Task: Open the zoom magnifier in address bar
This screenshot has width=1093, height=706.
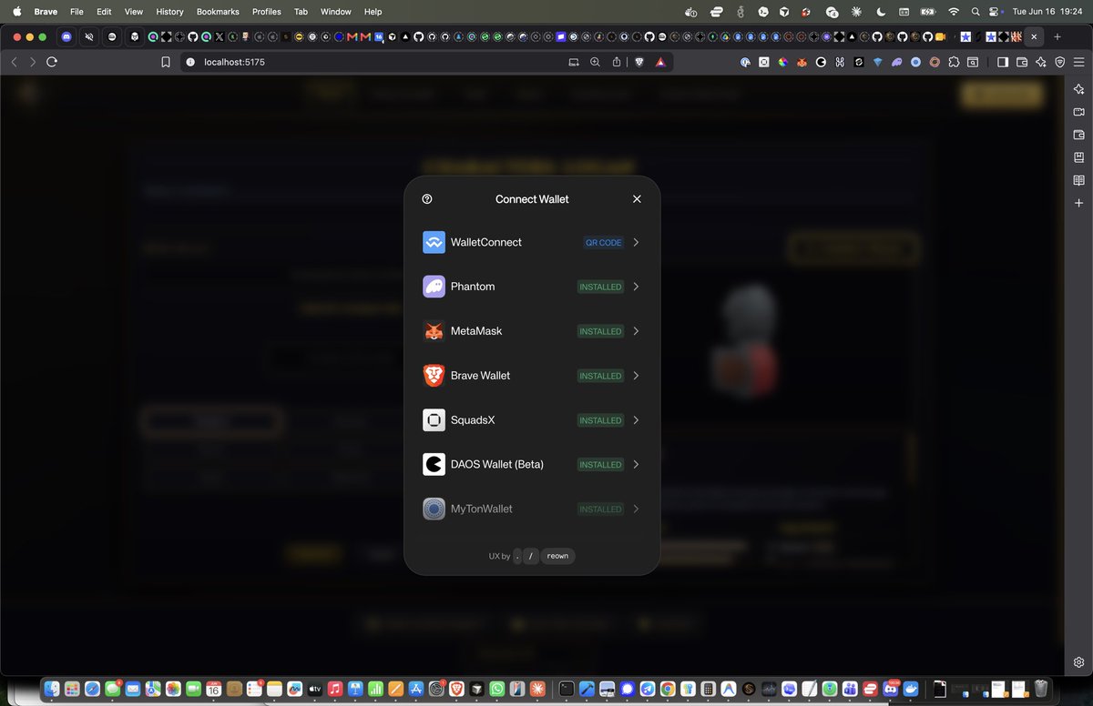Action: coord(595,62)
